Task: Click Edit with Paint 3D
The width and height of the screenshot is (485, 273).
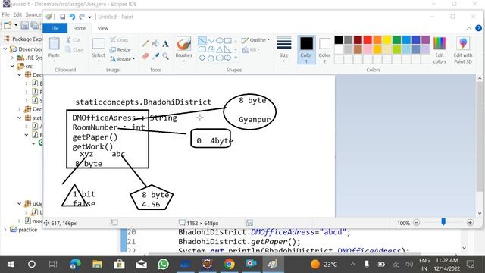Action: [x=463, y=50]
